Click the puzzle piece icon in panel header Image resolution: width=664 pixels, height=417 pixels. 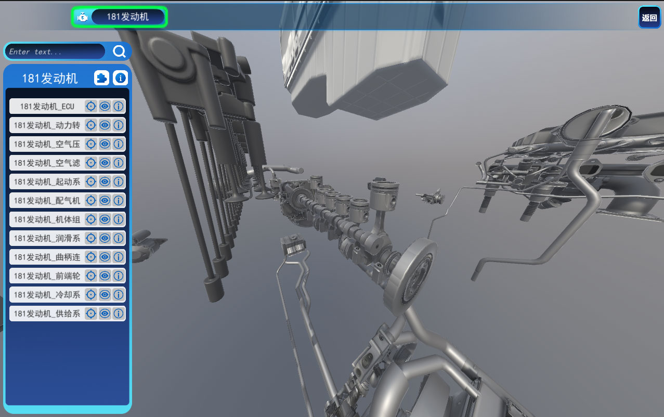pos(102,79)
